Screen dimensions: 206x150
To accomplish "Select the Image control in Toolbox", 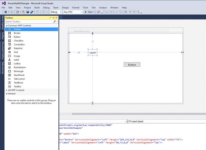I will [32, 56].
